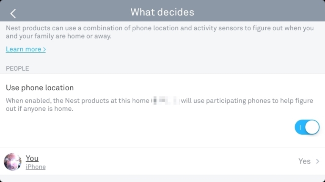
Task: Click the Use phone location heading
Action: [x=40, y=88]
